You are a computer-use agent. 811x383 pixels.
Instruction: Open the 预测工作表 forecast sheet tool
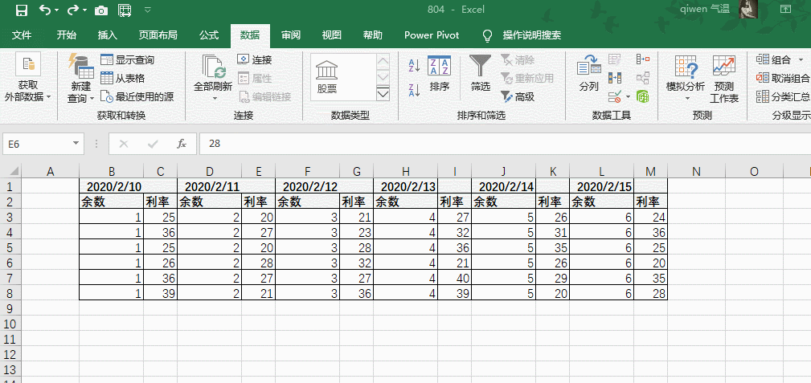point(723,79)
